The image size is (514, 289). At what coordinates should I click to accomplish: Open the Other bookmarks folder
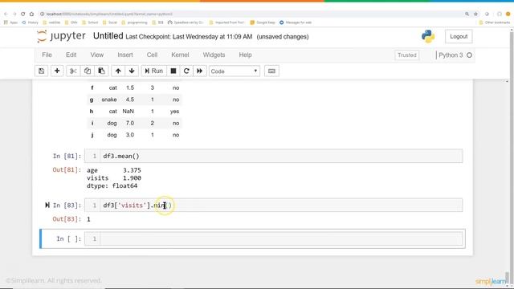pyautogui.click(x=495, y=22)
